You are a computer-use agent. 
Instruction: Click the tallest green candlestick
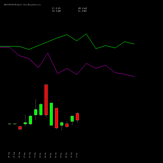point(51,114)
